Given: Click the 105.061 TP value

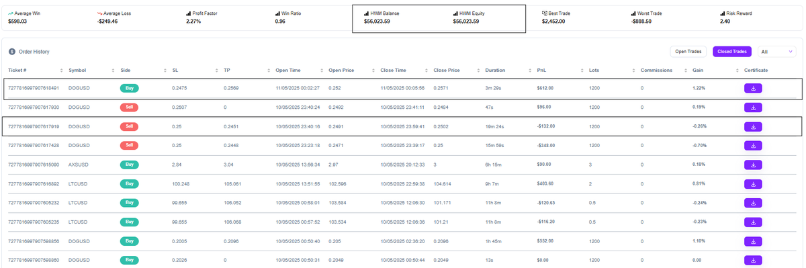Looking at the screenshot, I should (x=232, y=183).
